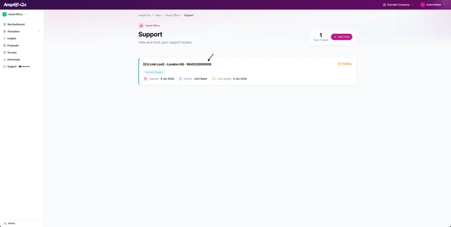Open the CU Link Lost ticket

177,64
